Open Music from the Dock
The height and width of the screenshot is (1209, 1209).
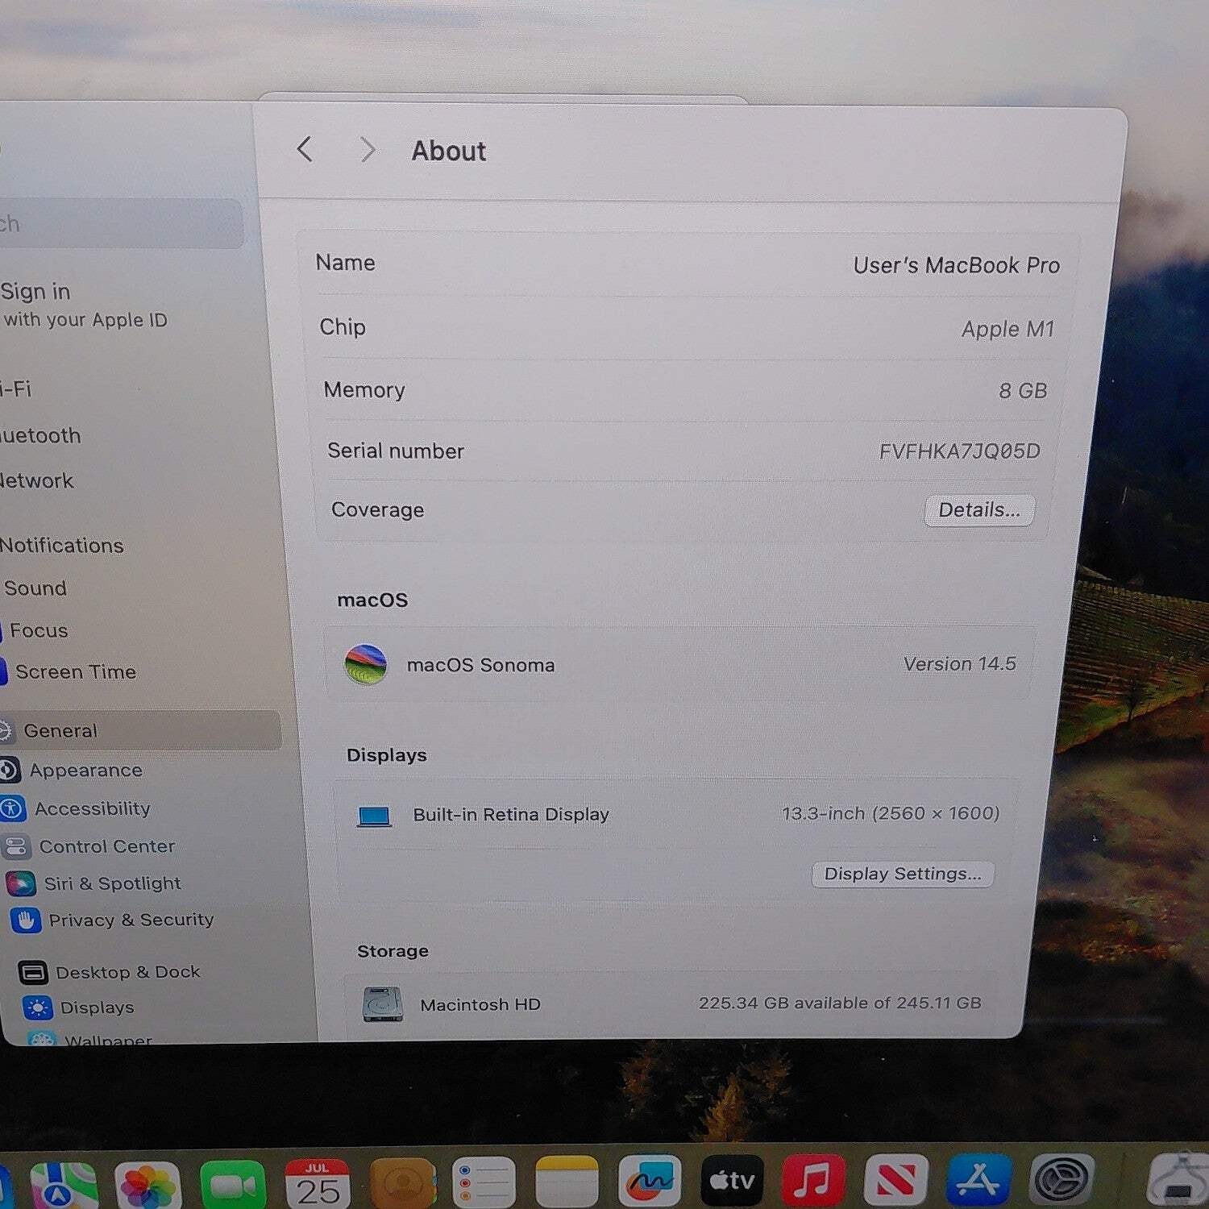(814, 1179)
